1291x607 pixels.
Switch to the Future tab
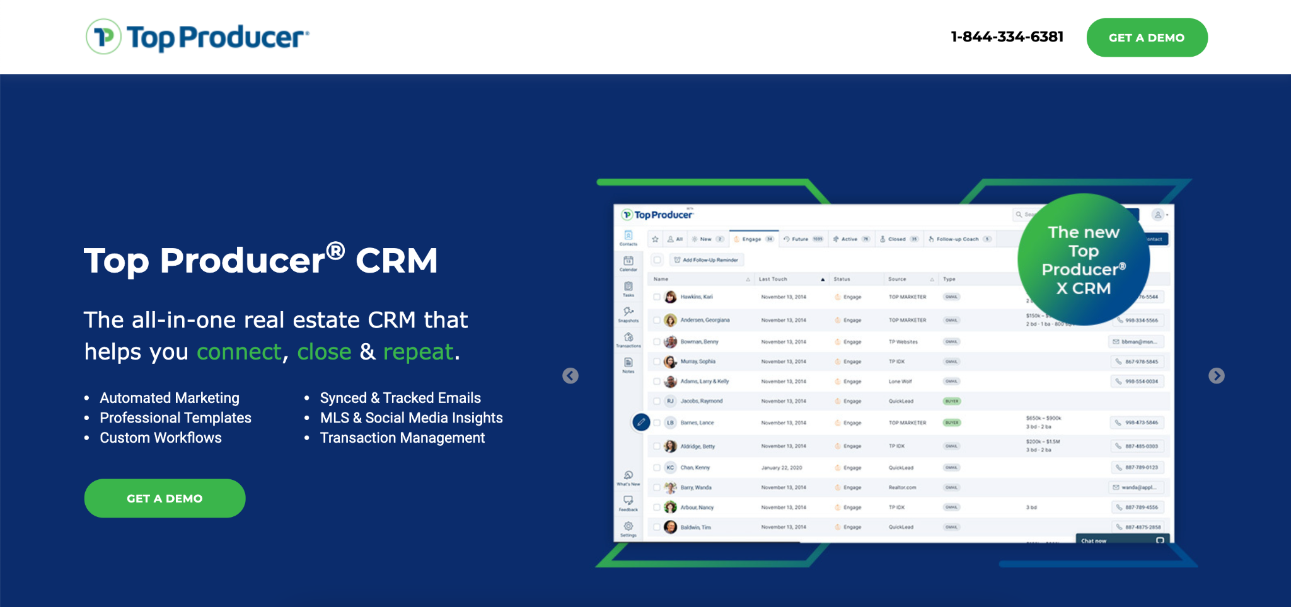coord(804,239)
